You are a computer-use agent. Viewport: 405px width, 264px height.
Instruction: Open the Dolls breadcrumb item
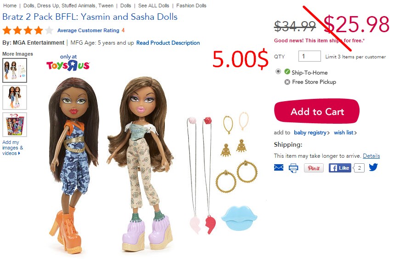(x=125, y=6)
